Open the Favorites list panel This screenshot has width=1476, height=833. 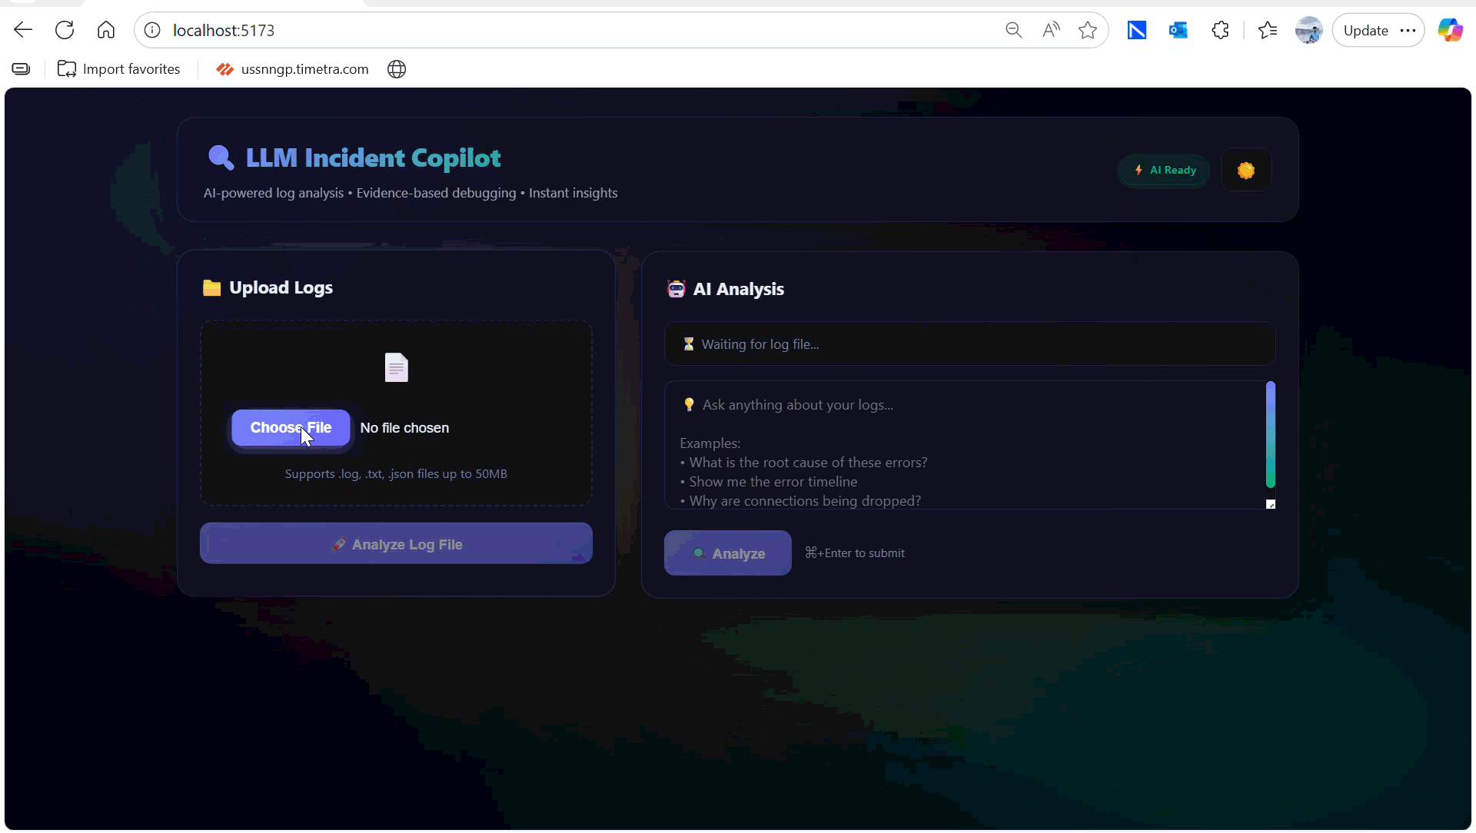(x=1268, y=30)
